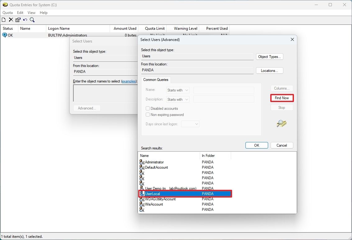This screenshot has width=352, height=240.
Task: Click the Undo toolbar icon
Action: pos(25,20)
